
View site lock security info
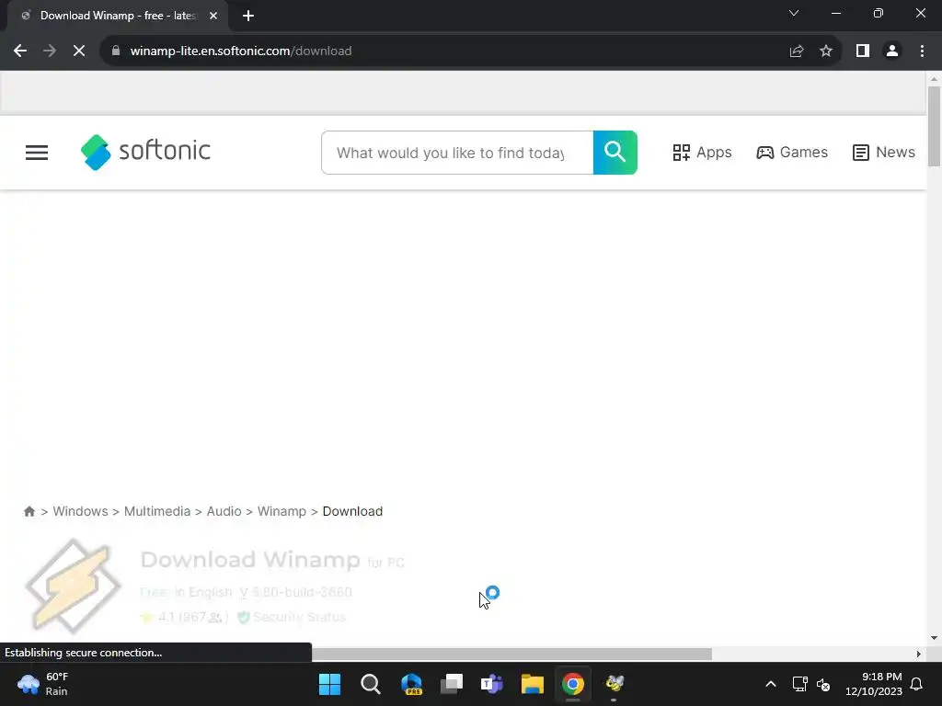pyautogui.click(x=116, y=51)
